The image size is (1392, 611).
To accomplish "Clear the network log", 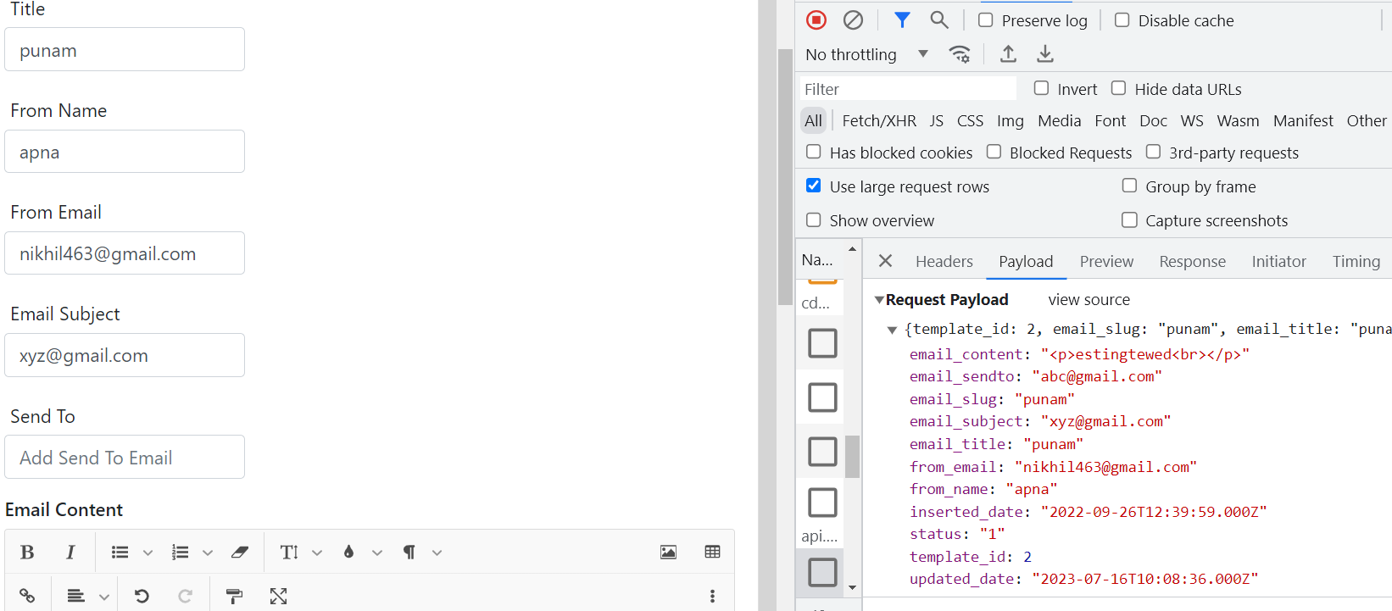I will coord(854,19).
